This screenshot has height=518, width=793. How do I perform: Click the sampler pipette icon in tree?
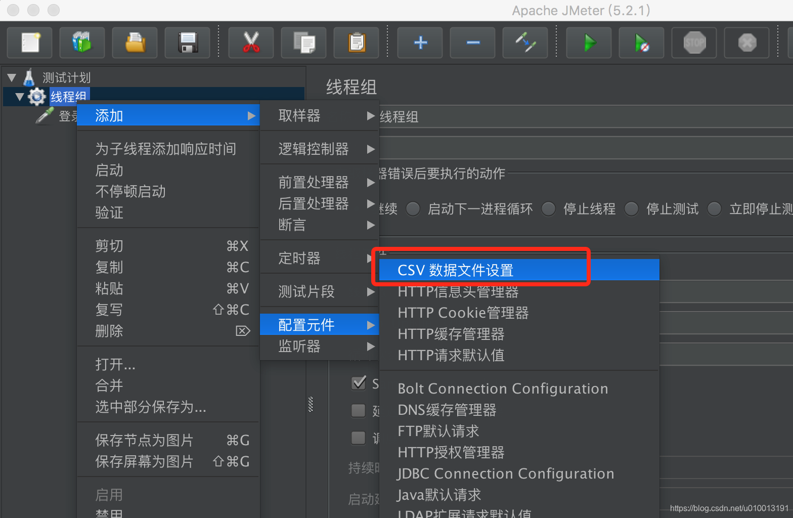45,115
